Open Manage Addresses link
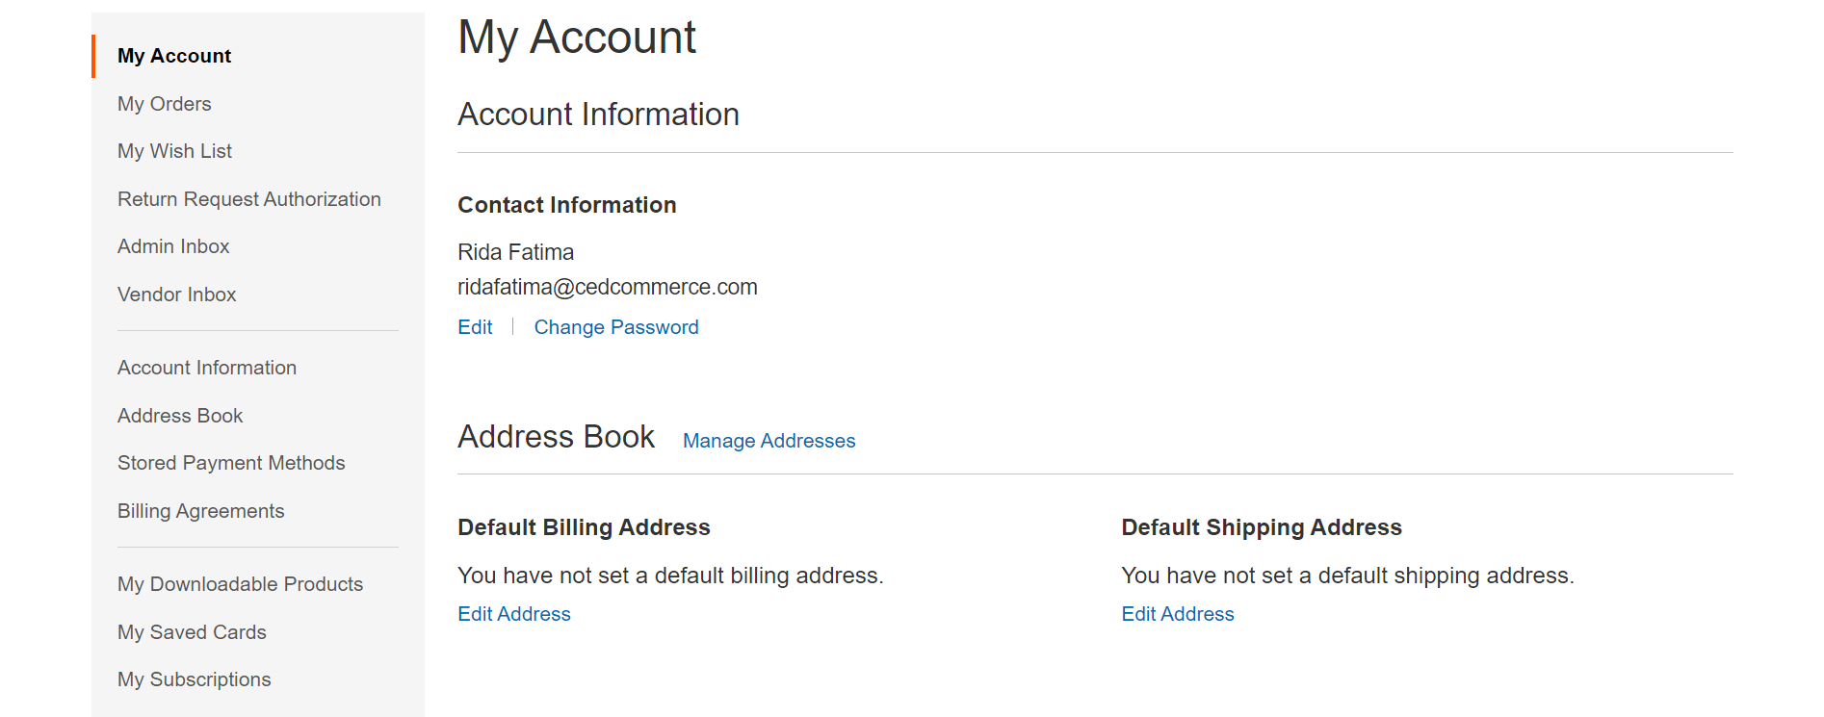 click(x=769, y=441)
